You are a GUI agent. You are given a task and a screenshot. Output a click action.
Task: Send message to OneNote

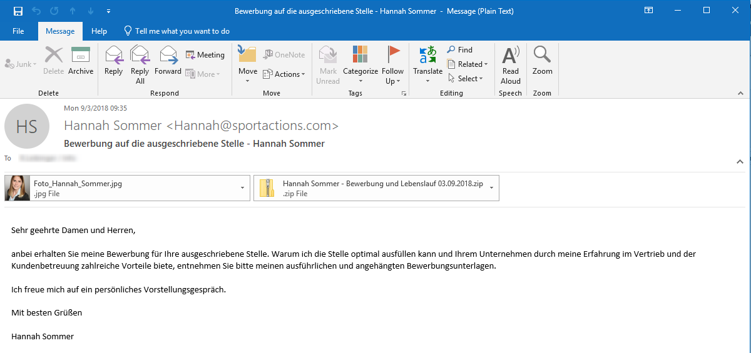pos(284,55)
